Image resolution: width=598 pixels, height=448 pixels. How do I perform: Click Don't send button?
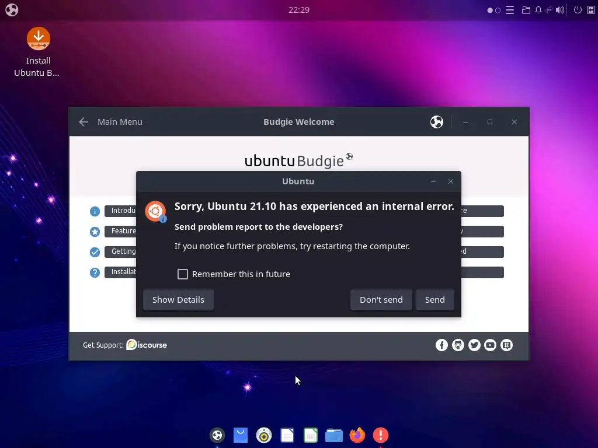pos(381,300)
